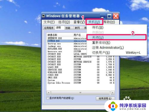The image size is (149, 112).
Task: Open the 文件(F) menu
Action: [49, 22]
